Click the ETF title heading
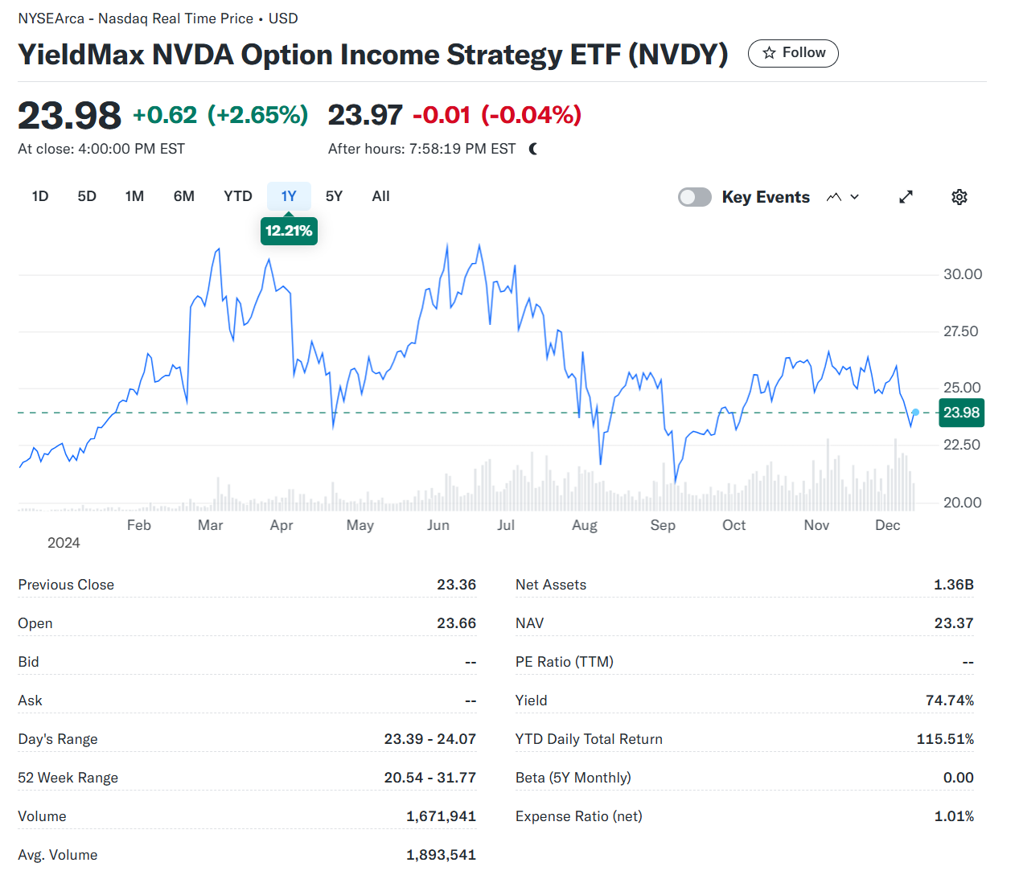 coord(373,55)
